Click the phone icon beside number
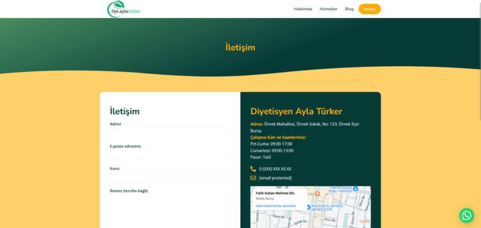Viewport: 481px width, 228px height. pyautogui.click(x=253, y=169)
